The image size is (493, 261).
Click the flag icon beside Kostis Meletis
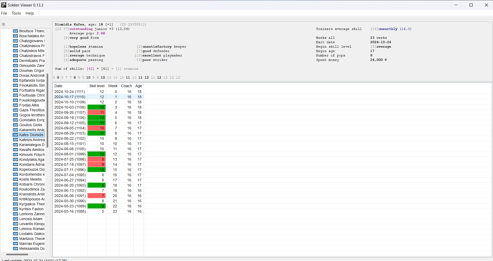(x=16, y=179)
